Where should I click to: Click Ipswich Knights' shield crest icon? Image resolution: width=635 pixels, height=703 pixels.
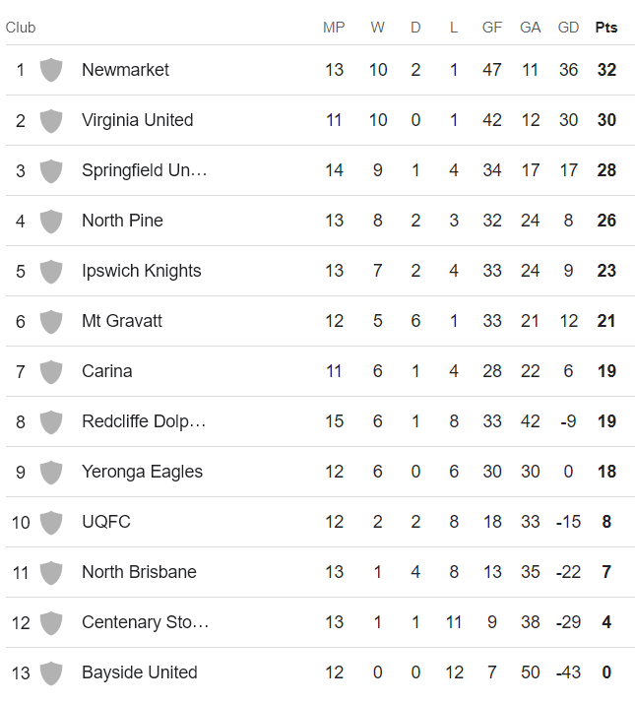(51, 271)
